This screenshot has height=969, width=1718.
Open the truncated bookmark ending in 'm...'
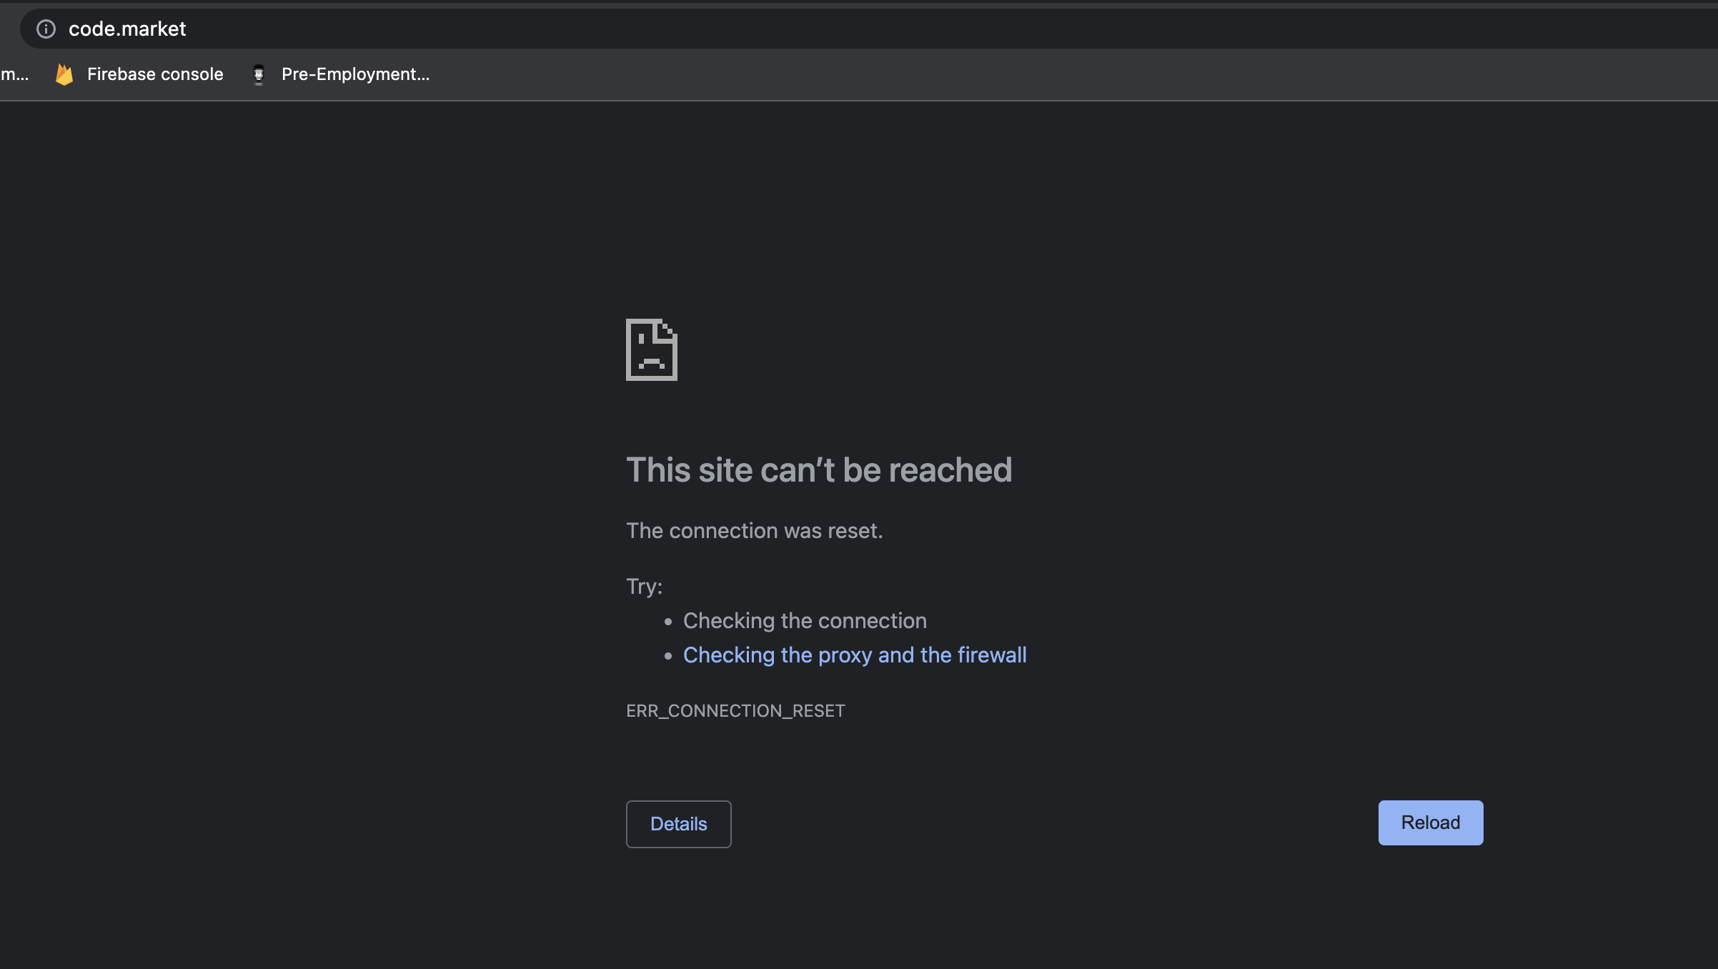[14, 74]
